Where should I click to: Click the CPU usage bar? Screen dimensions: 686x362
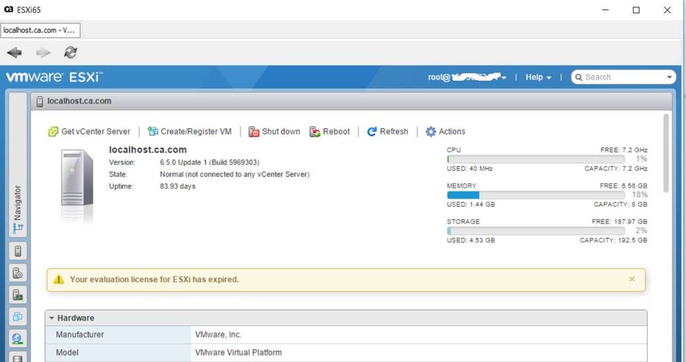click(536, 159)
